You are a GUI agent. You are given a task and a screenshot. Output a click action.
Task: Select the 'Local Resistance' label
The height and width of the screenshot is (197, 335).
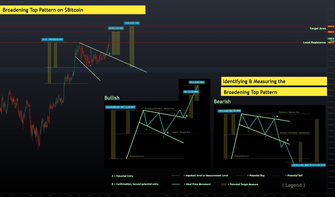[314, 42]
